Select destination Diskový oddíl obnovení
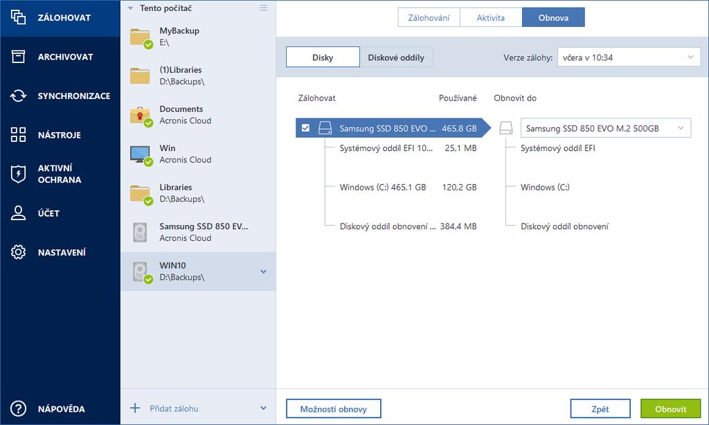The width and height of the screenshot is (709, 425). pyautogui.click(x=564, y=226)
